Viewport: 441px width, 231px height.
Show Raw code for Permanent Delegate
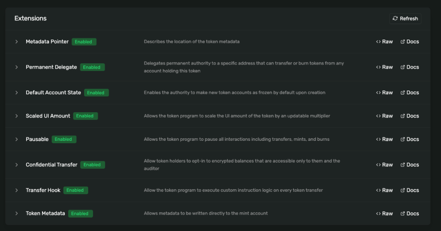coord(384,67)
